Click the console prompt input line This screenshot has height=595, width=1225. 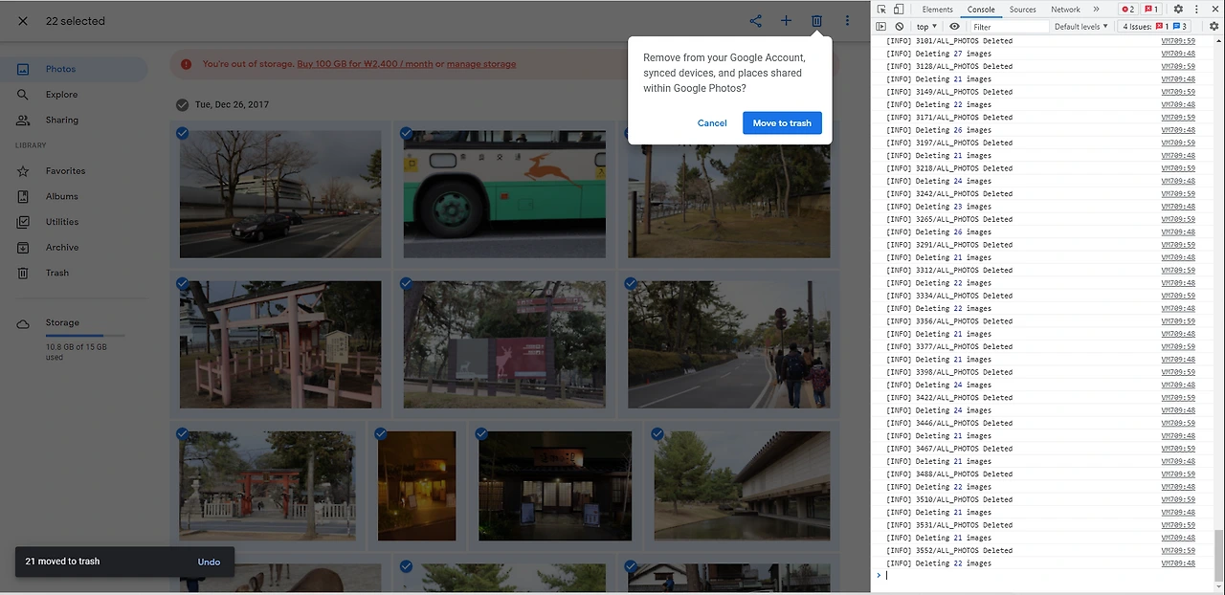(x=1048, y=576)
